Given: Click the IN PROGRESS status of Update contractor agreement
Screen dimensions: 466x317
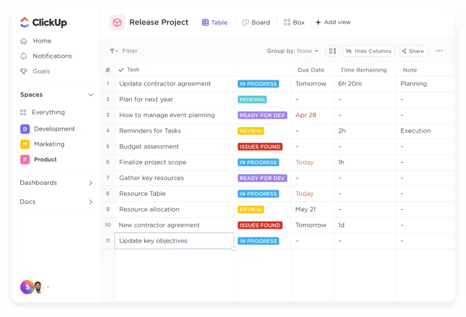Looking at the screenshot, I should [258, 84].
